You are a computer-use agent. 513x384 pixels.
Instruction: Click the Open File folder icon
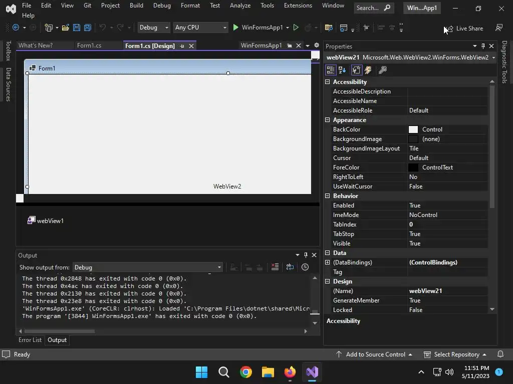pyautogui.click(x=66, y=28)
